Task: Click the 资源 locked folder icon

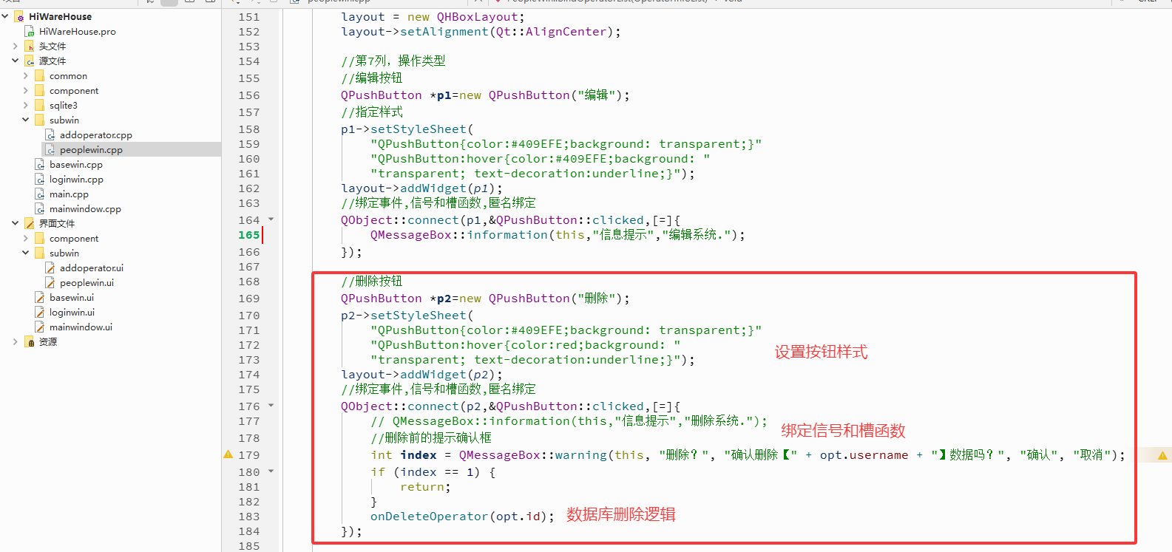Action: pyautogui.click(x=30, y=341)
